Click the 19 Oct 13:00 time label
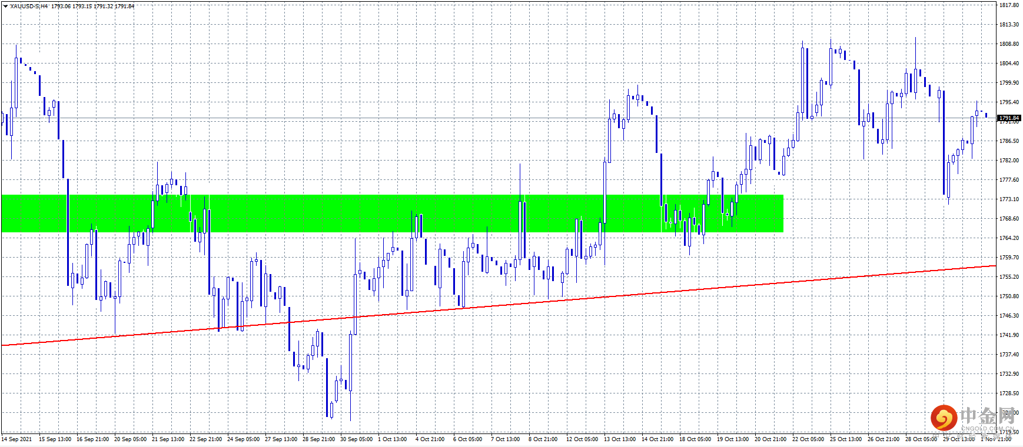1023x447 pixels. 733,439
